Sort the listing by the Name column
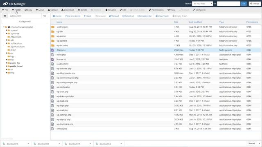Viewport: 262px width, 147px height. coord(59,22)
